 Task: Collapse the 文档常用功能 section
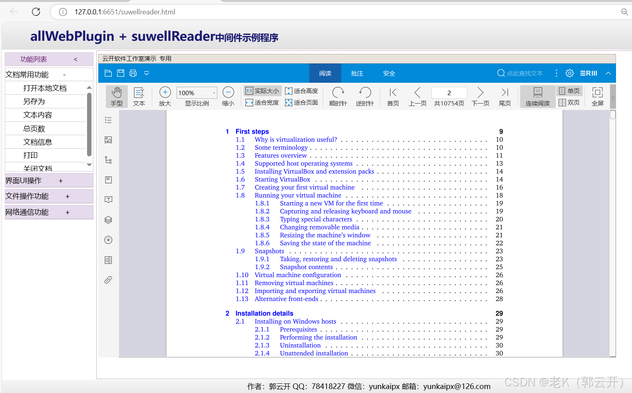64,75
